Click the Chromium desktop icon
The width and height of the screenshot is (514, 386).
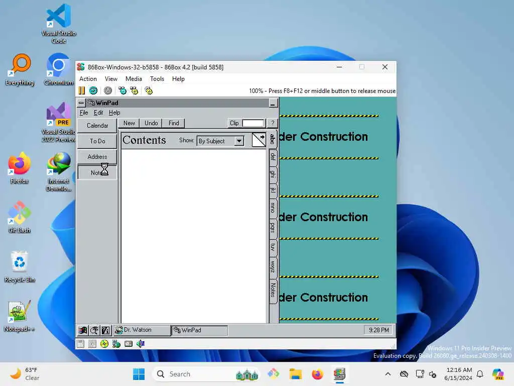point(59,69)
